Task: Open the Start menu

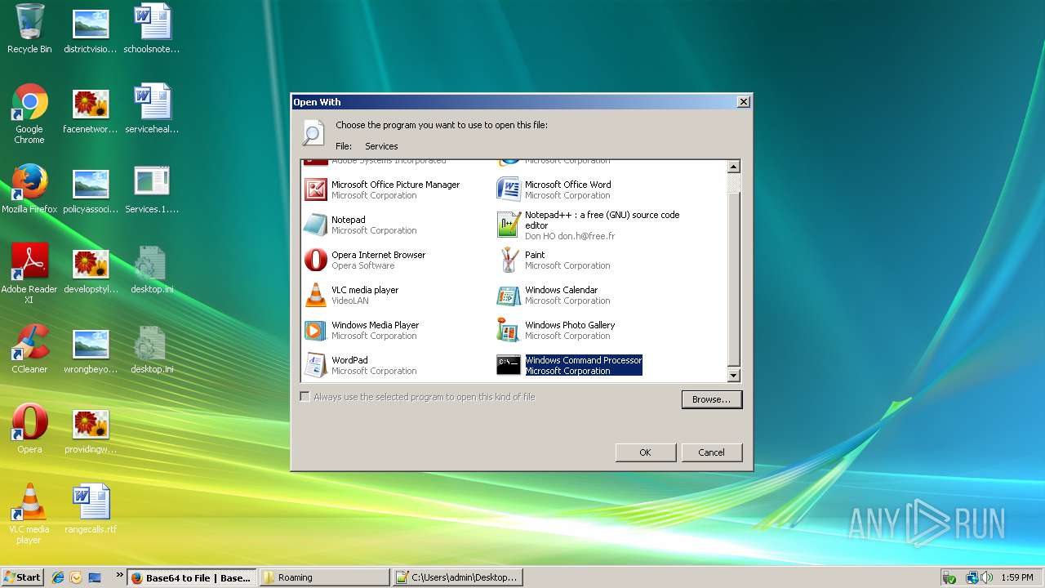Action: [22, 577]
